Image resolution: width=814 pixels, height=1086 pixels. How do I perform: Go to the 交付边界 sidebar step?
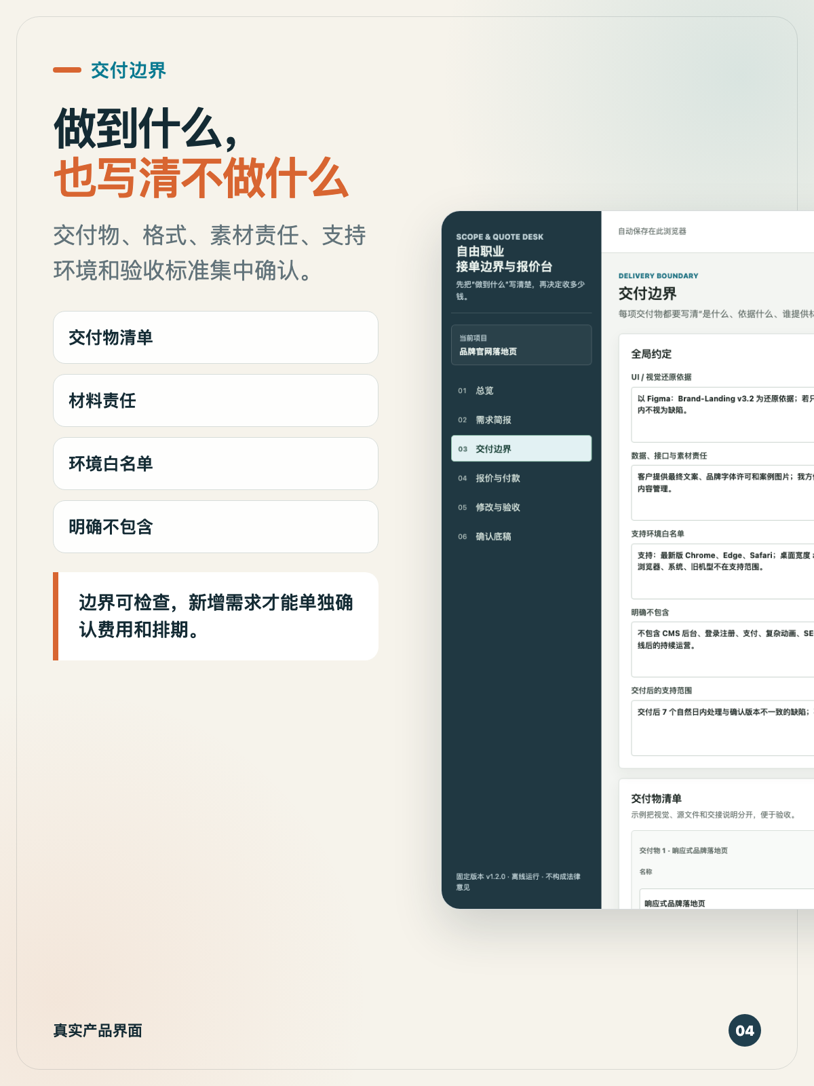point(521,449)
